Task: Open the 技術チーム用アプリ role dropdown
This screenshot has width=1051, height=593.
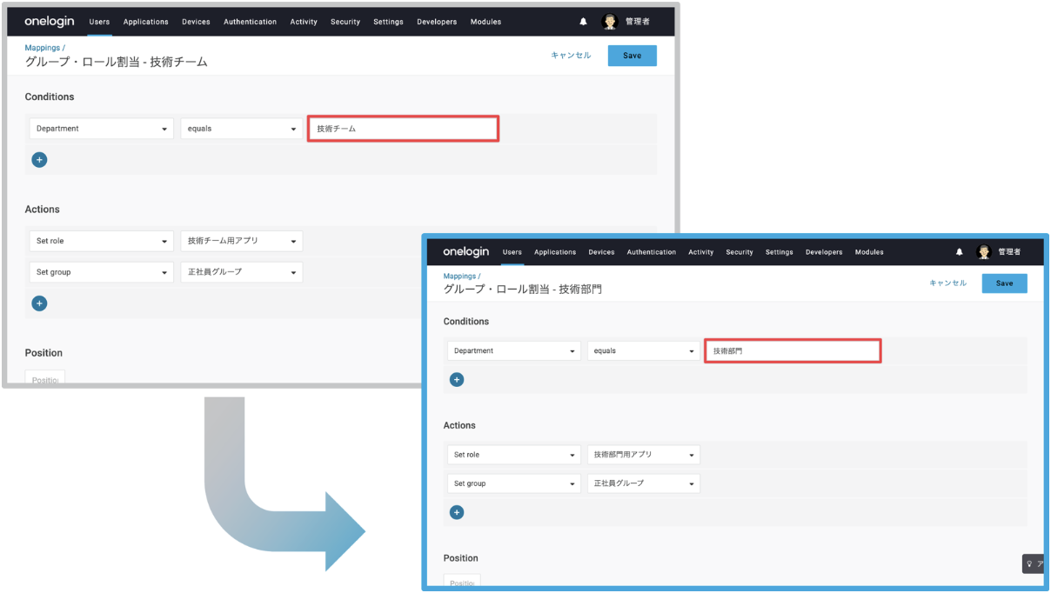Action: coord(241,241)
